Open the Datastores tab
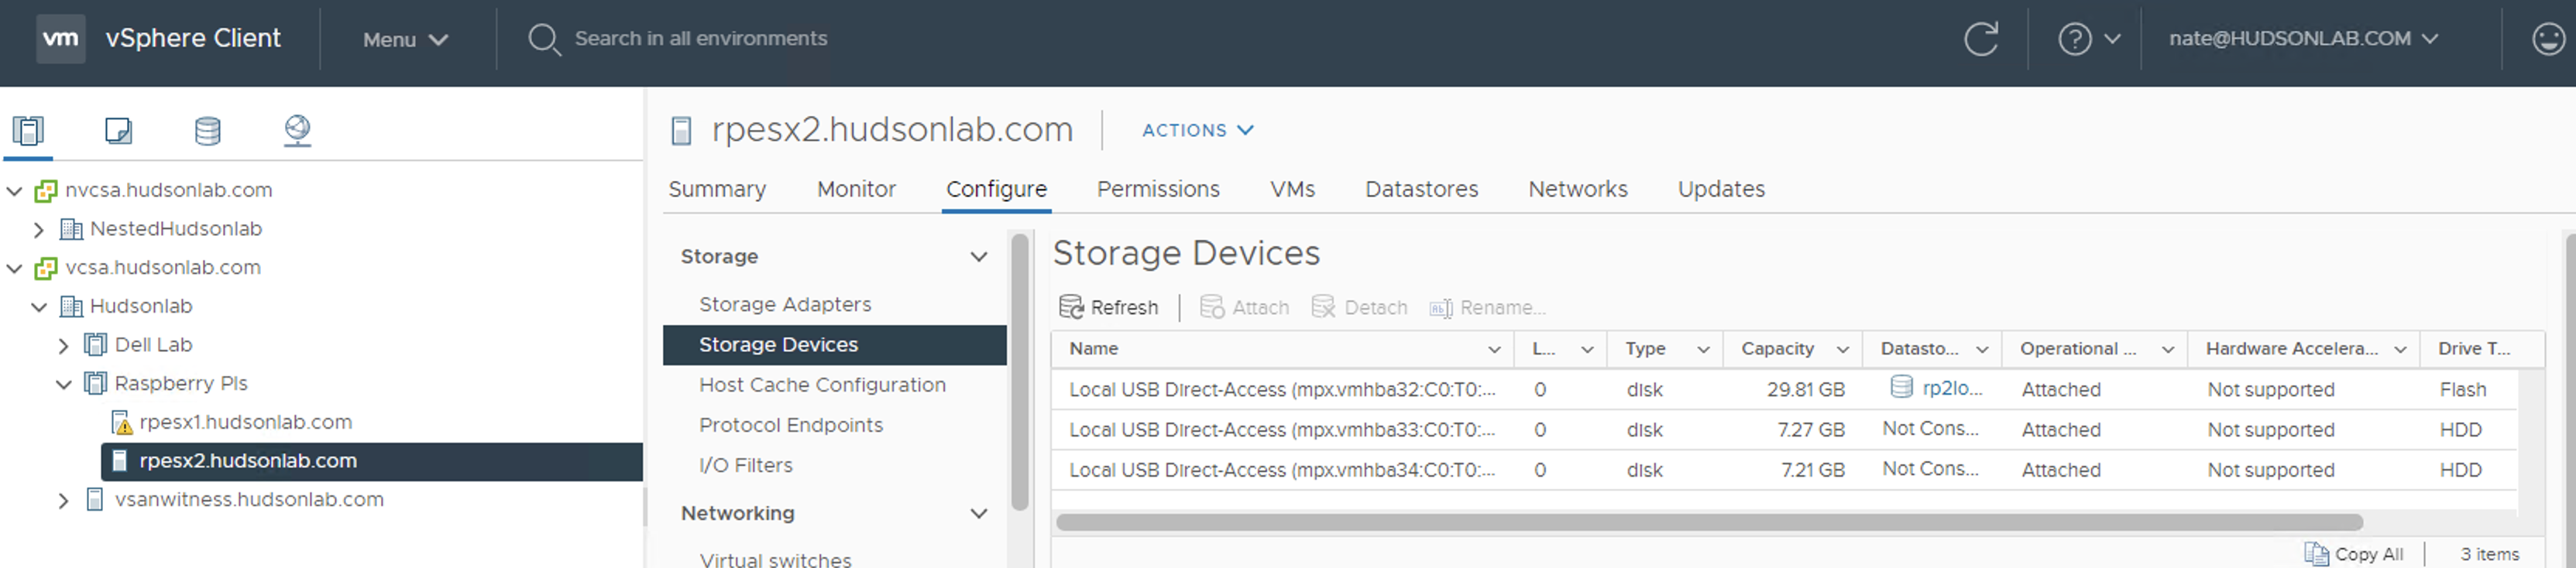This screenshot has height=568, width=2576. pos(1421,189)
